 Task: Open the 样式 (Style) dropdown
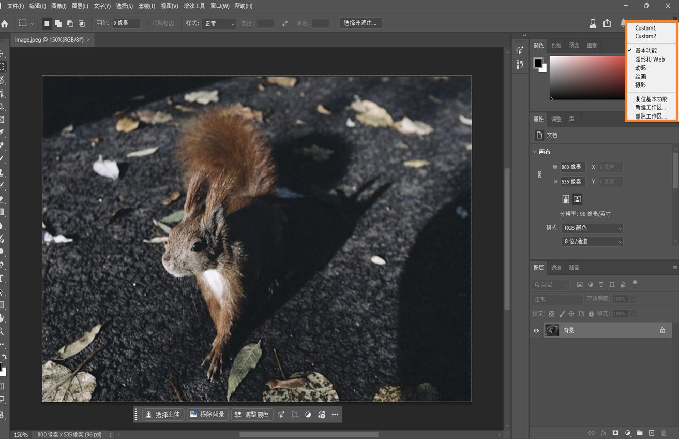pyautogui.click(x=219, y=24)
